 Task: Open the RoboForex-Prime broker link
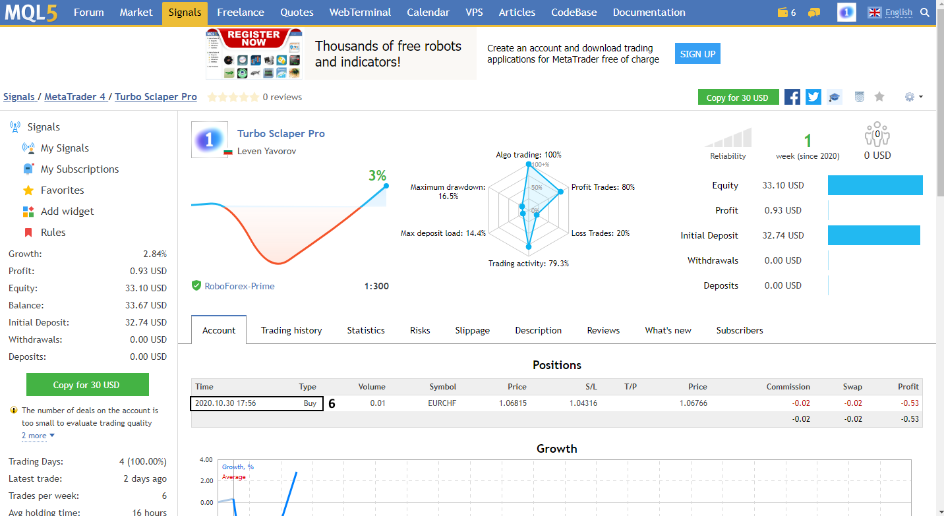pyautogui.click(x=239, y=286)
